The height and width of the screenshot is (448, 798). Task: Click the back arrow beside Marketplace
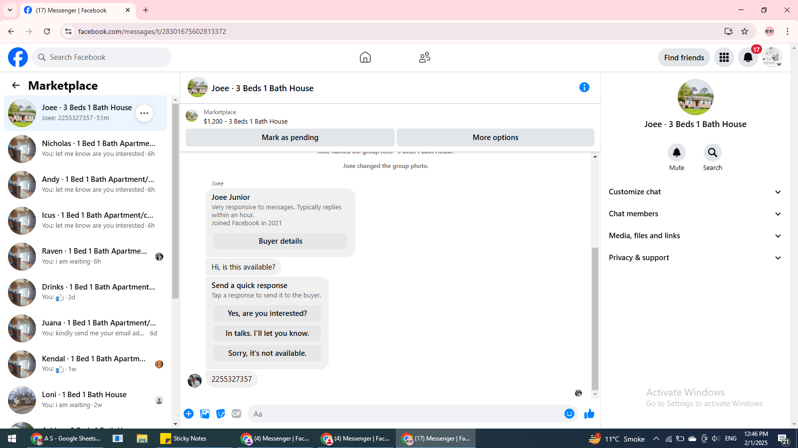pyautogui.click(x=16, y=85)
